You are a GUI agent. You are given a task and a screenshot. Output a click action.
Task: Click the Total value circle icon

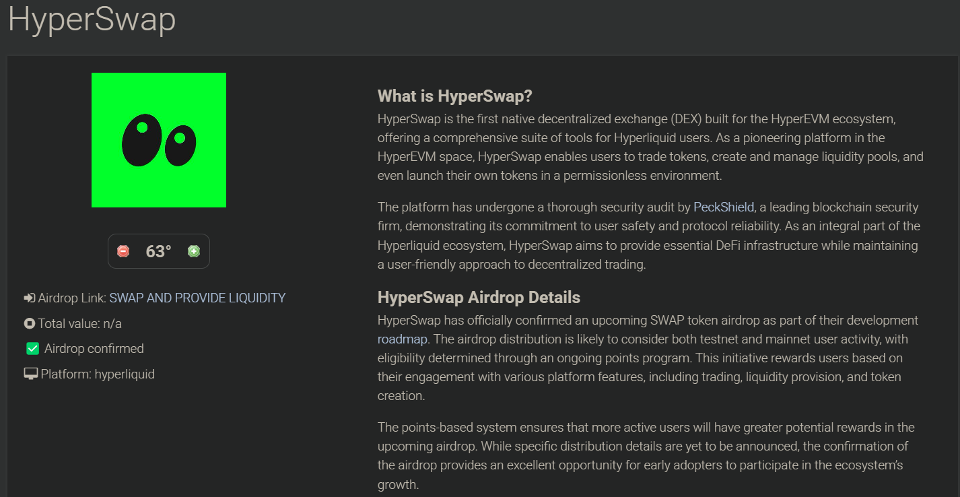[x=30, y=323]
